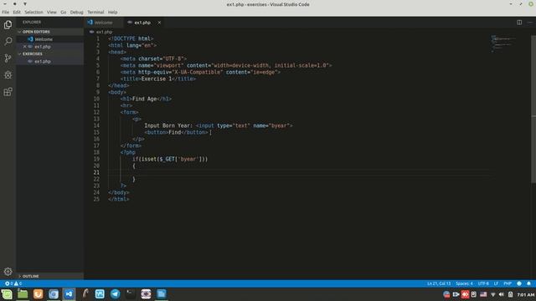Switch to the Welcome tab
The width and height of the screenshot is (536, 301).
point(103,23)
